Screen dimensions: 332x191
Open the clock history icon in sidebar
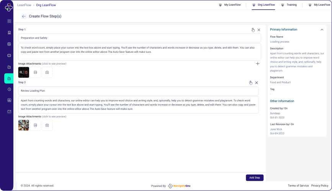click(x=9, y=89)
